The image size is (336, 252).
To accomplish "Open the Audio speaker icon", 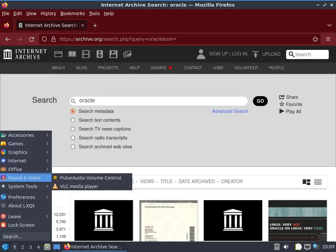I will [x=100, y=54].
